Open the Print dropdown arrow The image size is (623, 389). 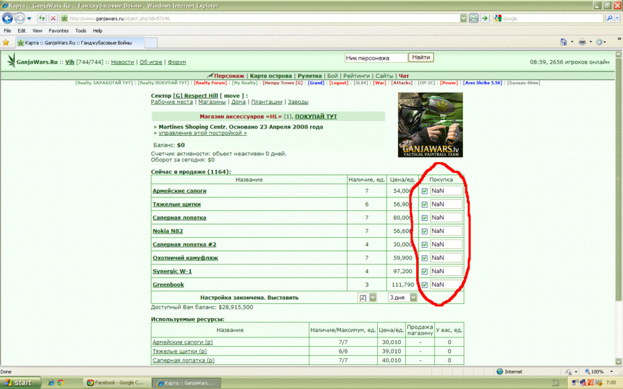590,42
